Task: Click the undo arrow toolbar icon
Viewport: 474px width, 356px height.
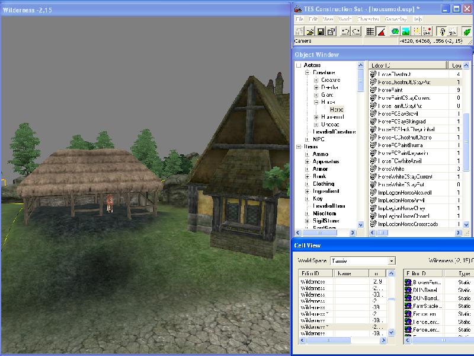Action: click(345, 31)
